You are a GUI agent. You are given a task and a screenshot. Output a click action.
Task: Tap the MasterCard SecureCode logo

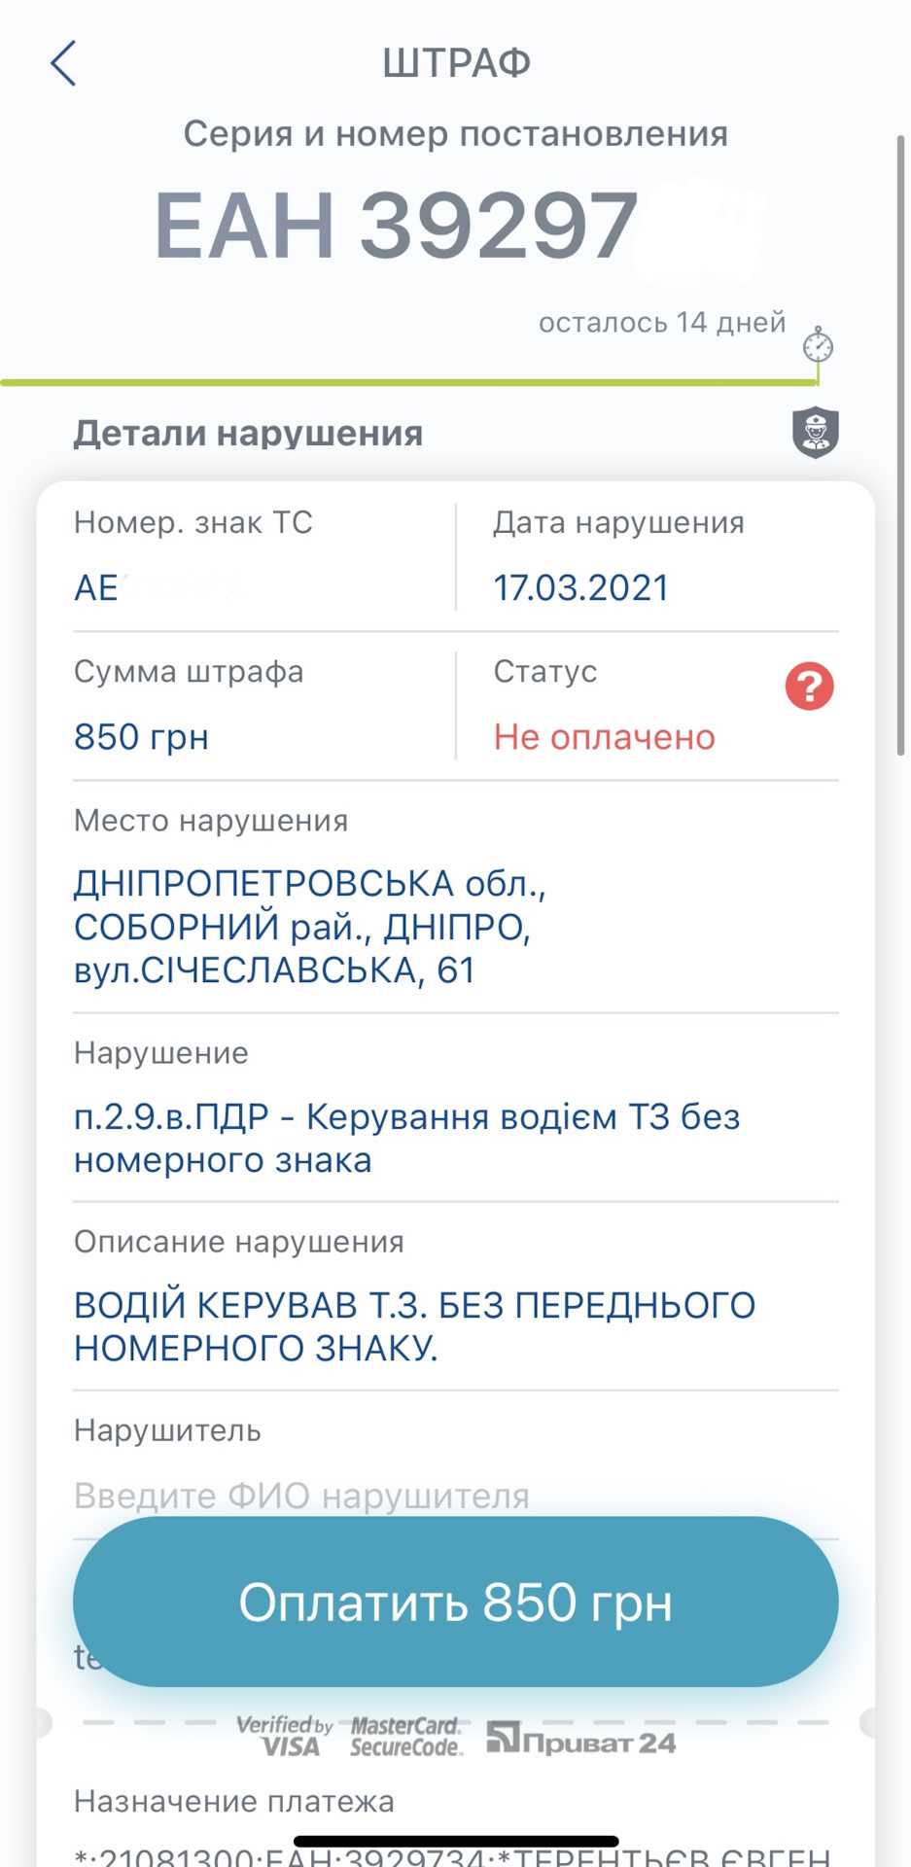(x=404, y=1736)
